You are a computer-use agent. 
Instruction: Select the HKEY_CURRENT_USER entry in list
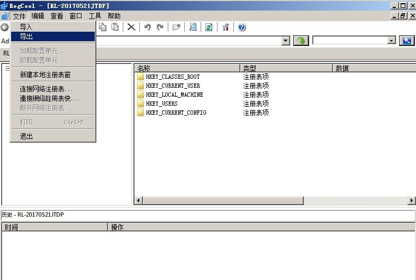(x=173, y=86)
